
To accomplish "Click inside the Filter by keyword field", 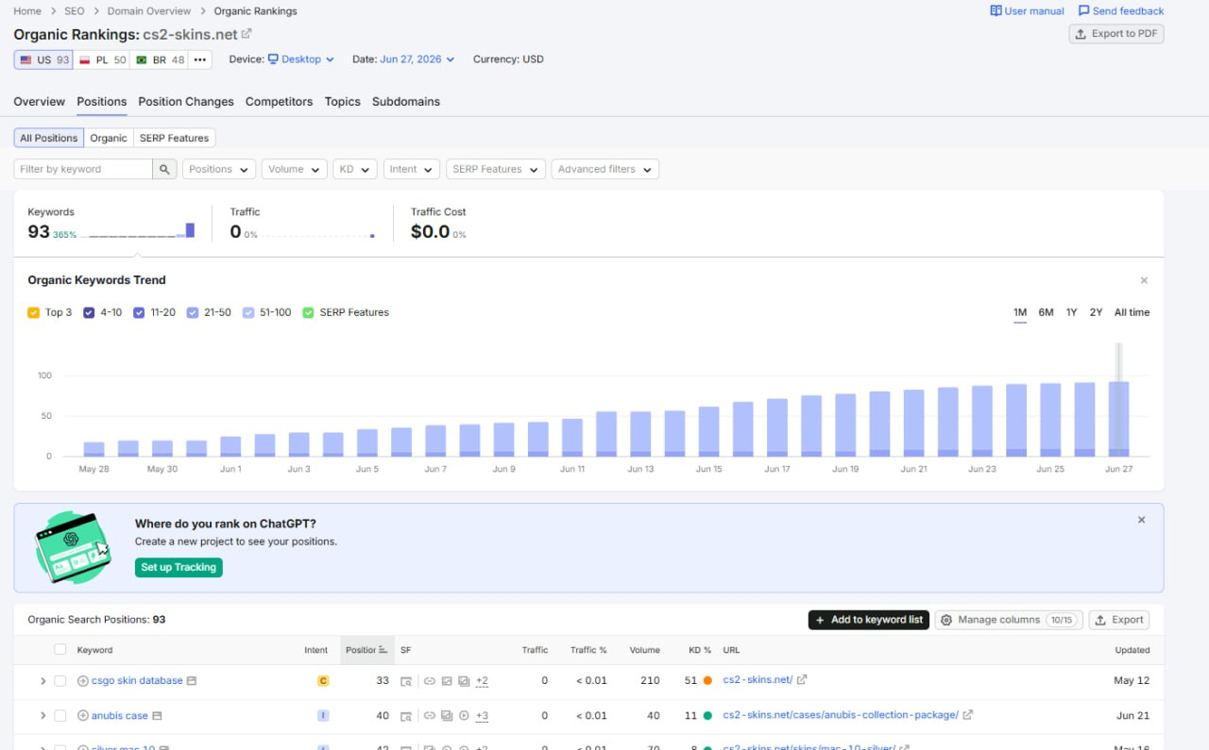I will pos(83,169).
